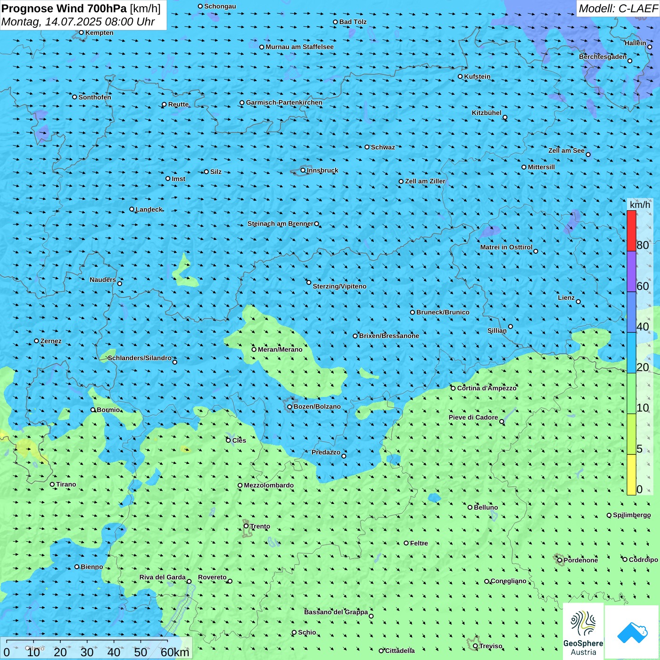Pick the yellow segment of the wind legend

pyautogui.click(x=631, y=475)
